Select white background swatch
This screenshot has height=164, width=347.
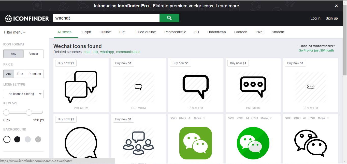pyautogui.click(x=7, y=139)
